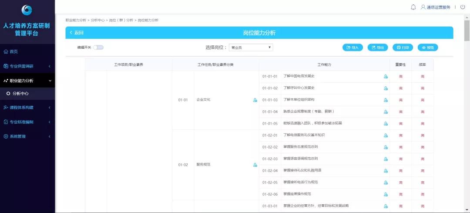Select 分析中心 submenu item
470x213 pixels.
click(x=21, y=93)
